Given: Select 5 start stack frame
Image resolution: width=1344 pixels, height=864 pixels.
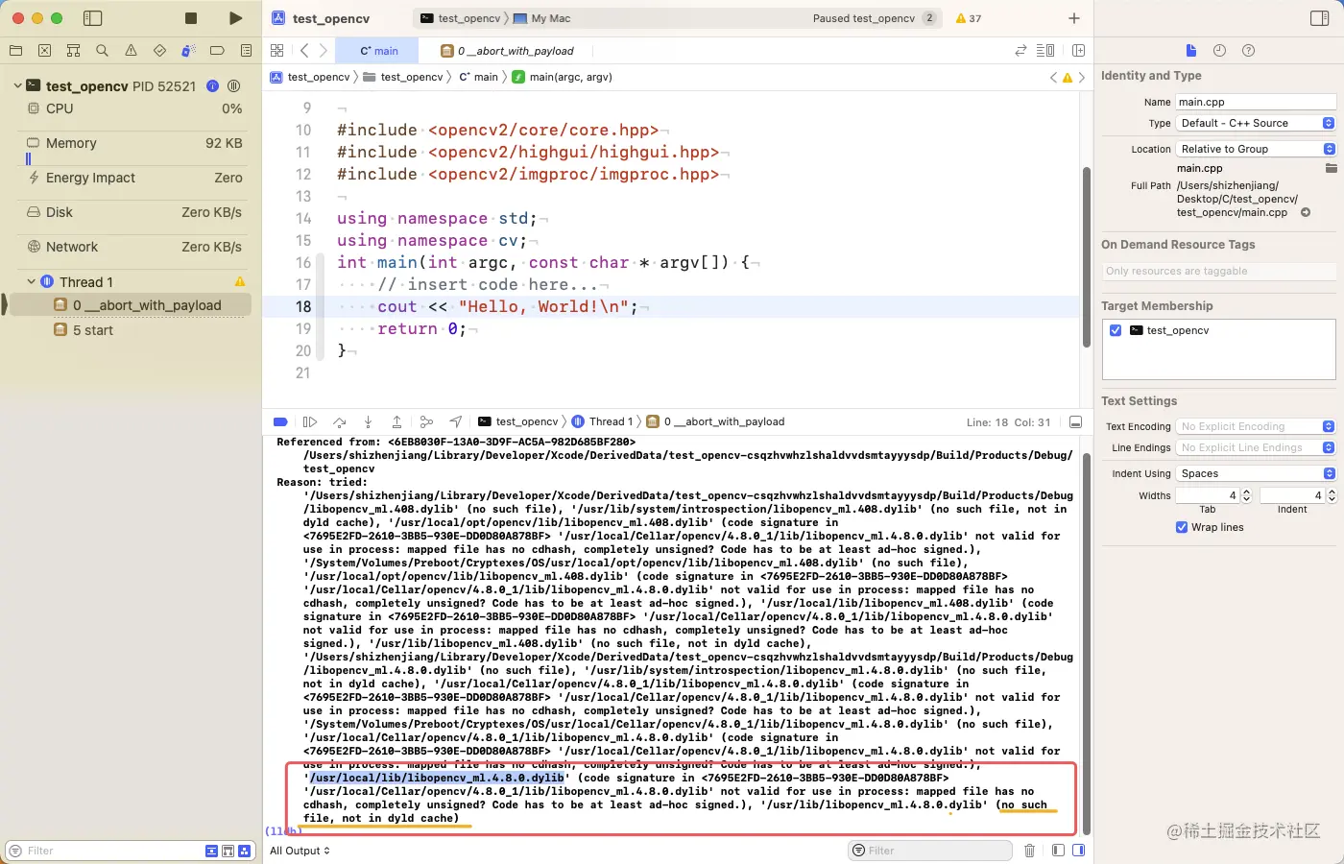Looking at the screenshot, I should click(84, 330).
